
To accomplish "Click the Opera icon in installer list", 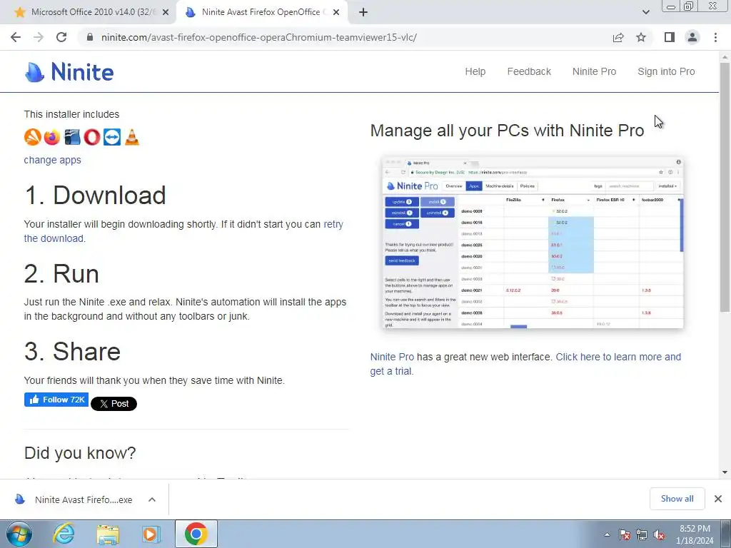I will (92, 137).
